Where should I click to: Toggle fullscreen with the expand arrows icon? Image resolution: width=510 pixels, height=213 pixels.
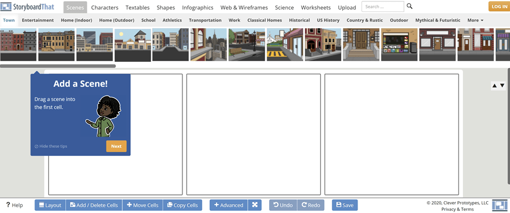255,205
